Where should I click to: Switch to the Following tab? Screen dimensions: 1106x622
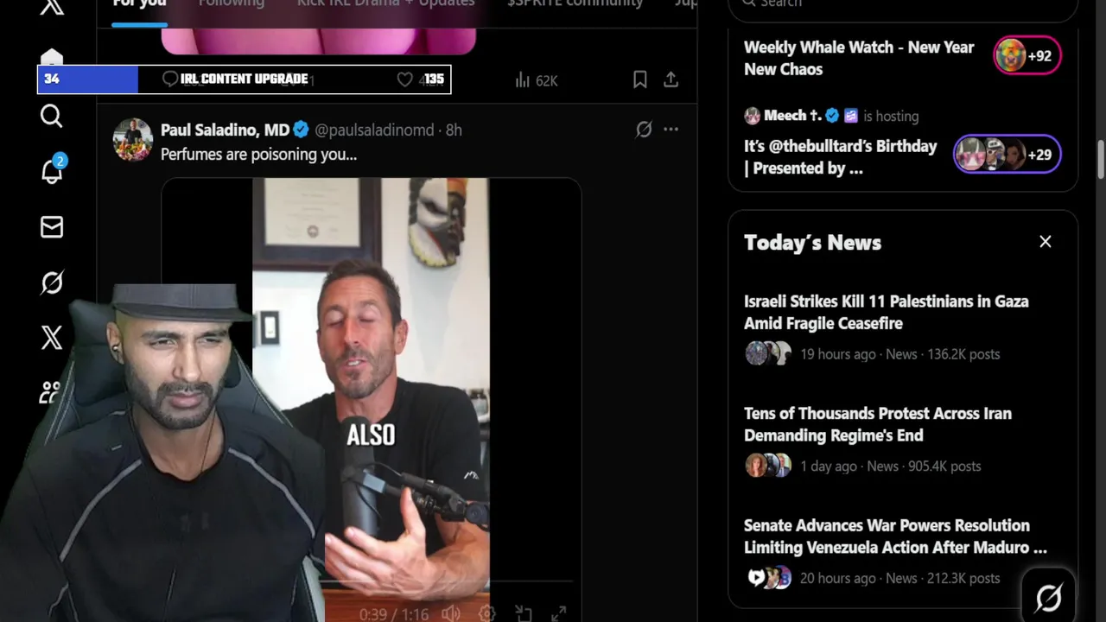[x=232, y=3]
